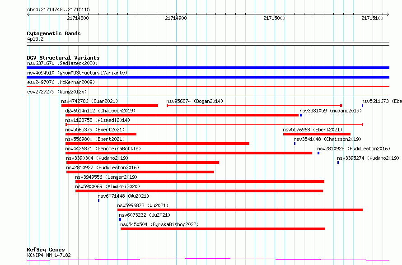Click the blue marker under nsv2810928 (Huddleston2016)
Viewport: 402px width, 265px height.
[x=318, y=153]
